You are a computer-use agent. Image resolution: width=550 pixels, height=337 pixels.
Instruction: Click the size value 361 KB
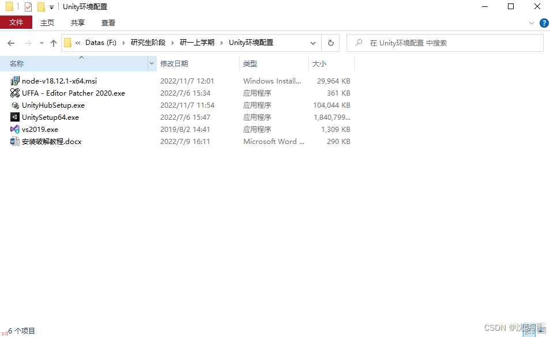coord(338,93)
